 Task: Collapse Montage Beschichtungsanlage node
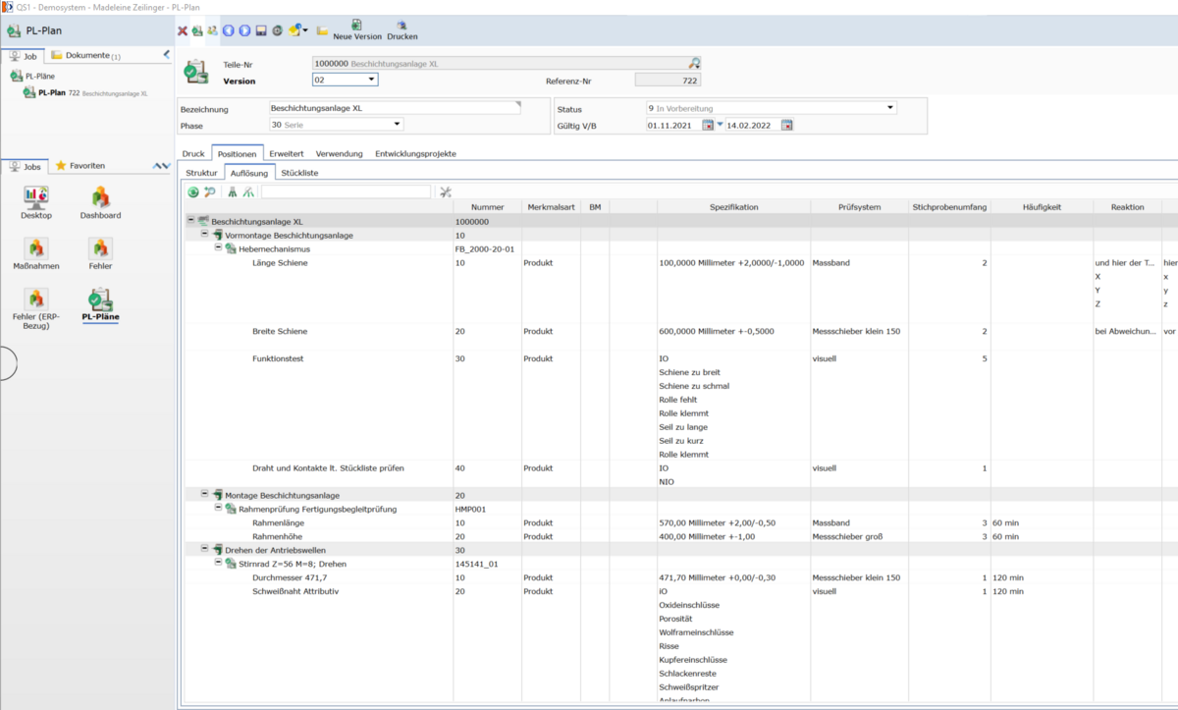tap(204, 495)
